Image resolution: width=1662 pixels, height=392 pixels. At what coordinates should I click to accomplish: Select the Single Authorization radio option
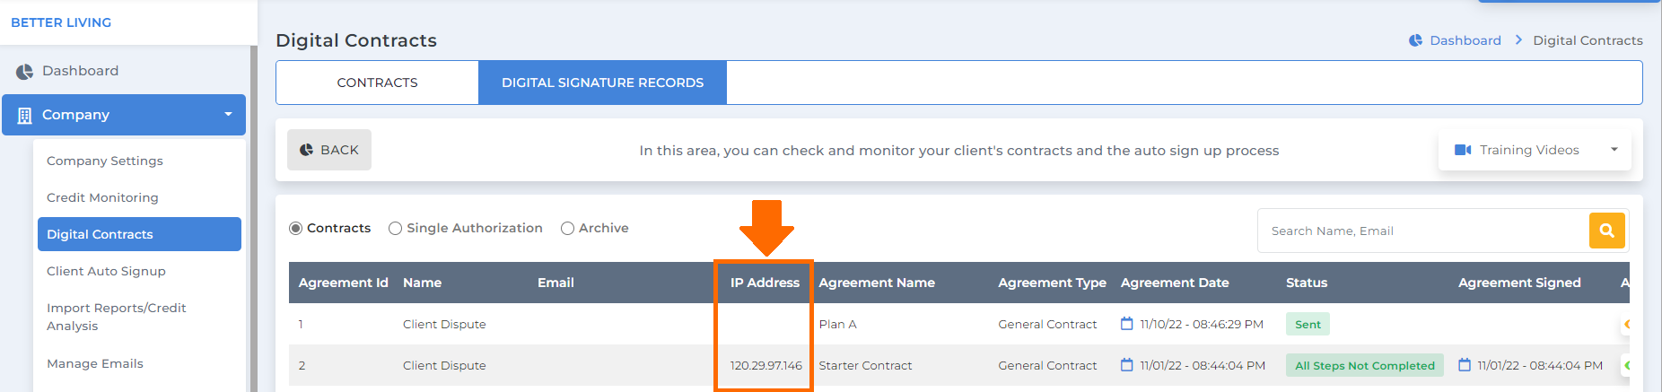click(395, 229)
